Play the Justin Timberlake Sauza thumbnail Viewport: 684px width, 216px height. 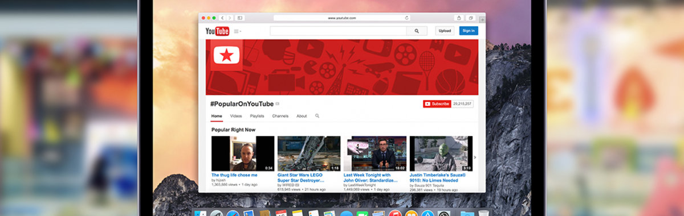[x=441, y=153]
